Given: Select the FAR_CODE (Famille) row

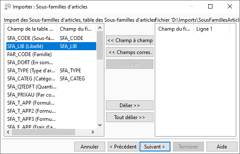Looking at the screenshot, I should click(51, 54).
